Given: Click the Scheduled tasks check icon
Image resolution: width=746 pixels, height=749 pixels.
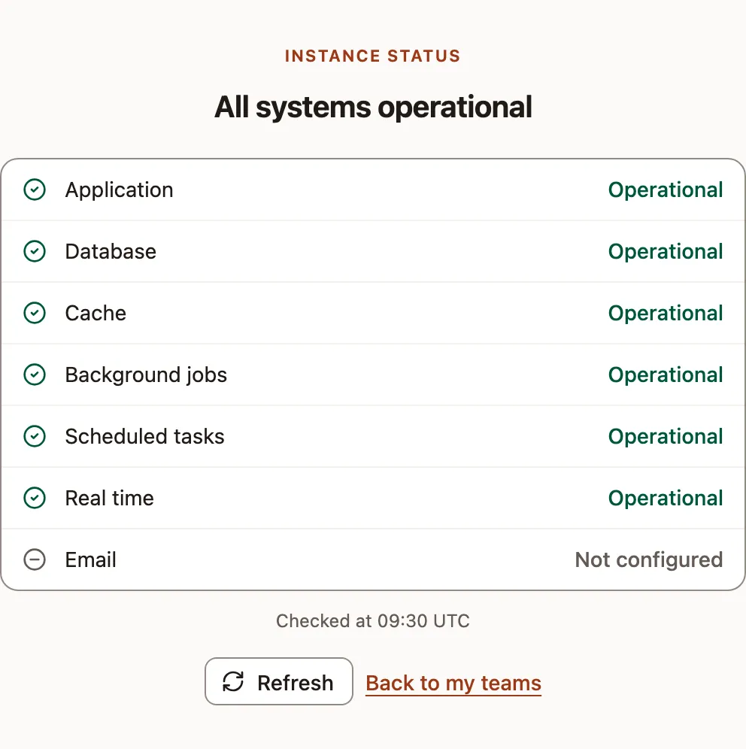Looking at the screenshot, I should 35,436.
